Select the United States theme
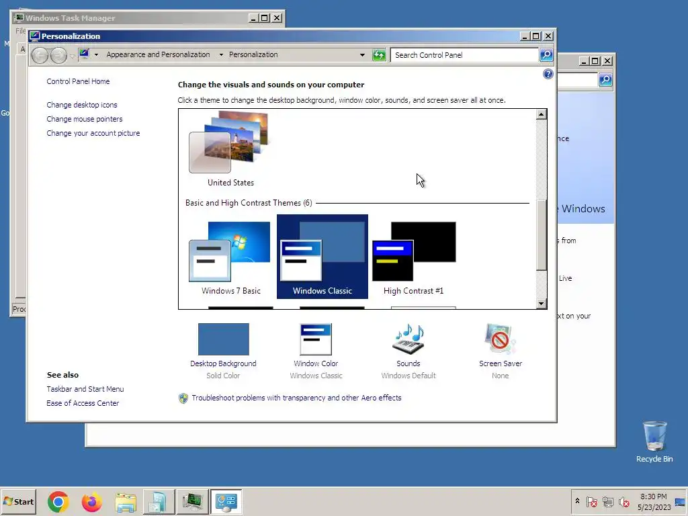Image resolution: width=688 pixels, height=516 pixels. tap(230, 149)
